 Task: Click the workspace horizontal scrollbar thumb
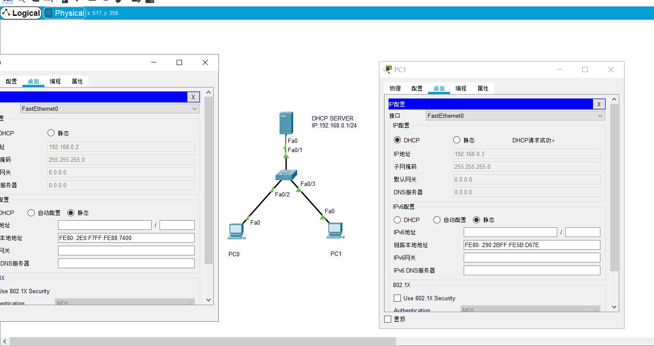(x=203, y=341)
